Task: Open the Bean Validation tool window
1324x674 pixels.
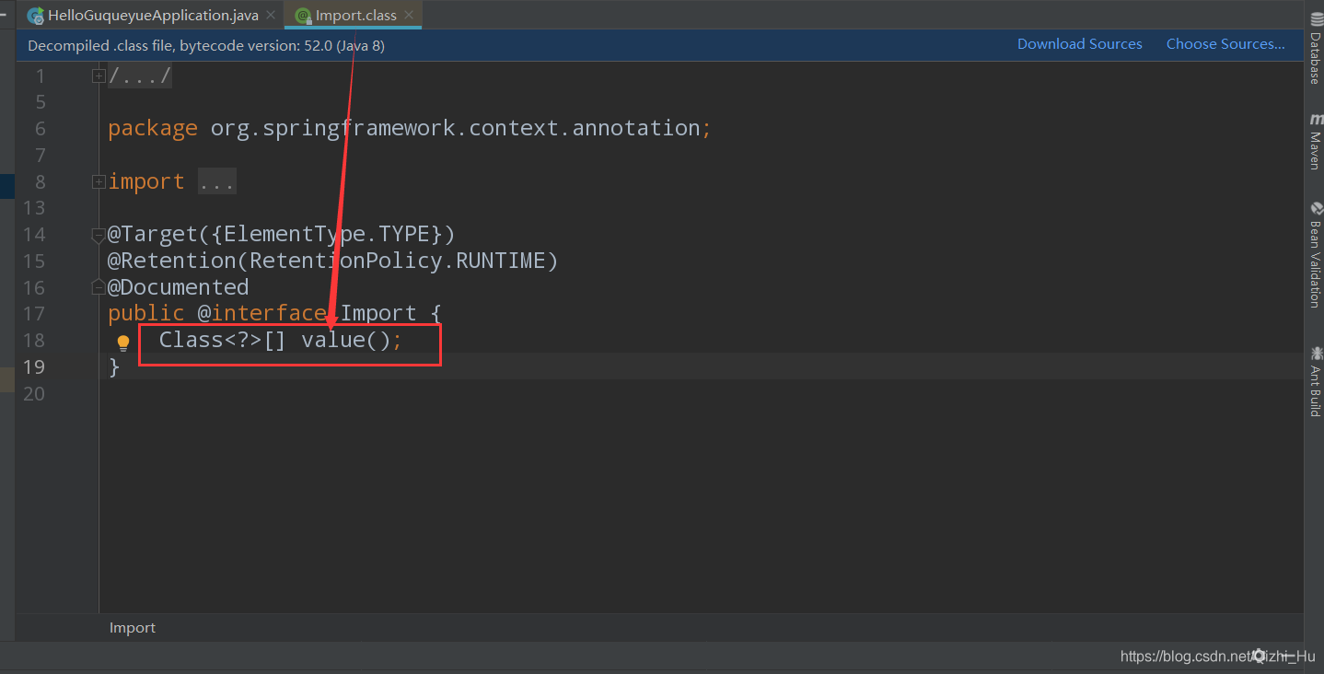Action: (x=1315, y=255)
